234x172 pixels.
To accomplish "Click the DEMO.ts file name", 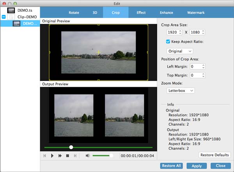I will 25,10.
